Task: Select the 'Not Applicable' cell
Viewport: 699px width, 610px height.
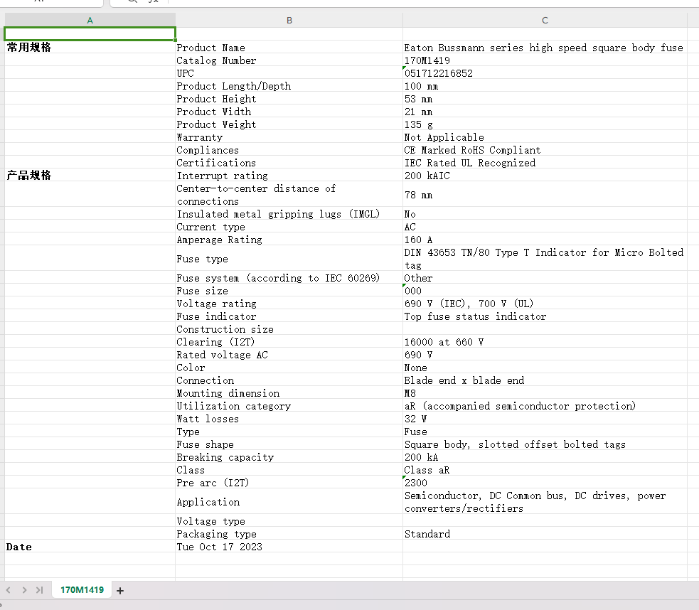Action: coord(545,137)
